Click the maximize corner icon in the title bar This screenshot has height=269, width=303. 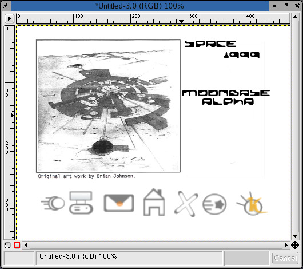pos(286,6)
